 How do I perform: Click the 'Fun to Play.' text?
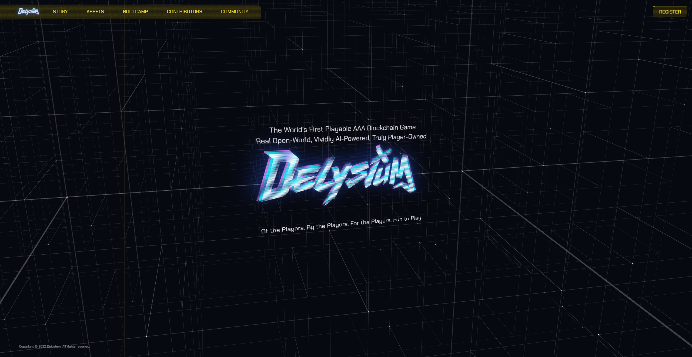[407, 219]
